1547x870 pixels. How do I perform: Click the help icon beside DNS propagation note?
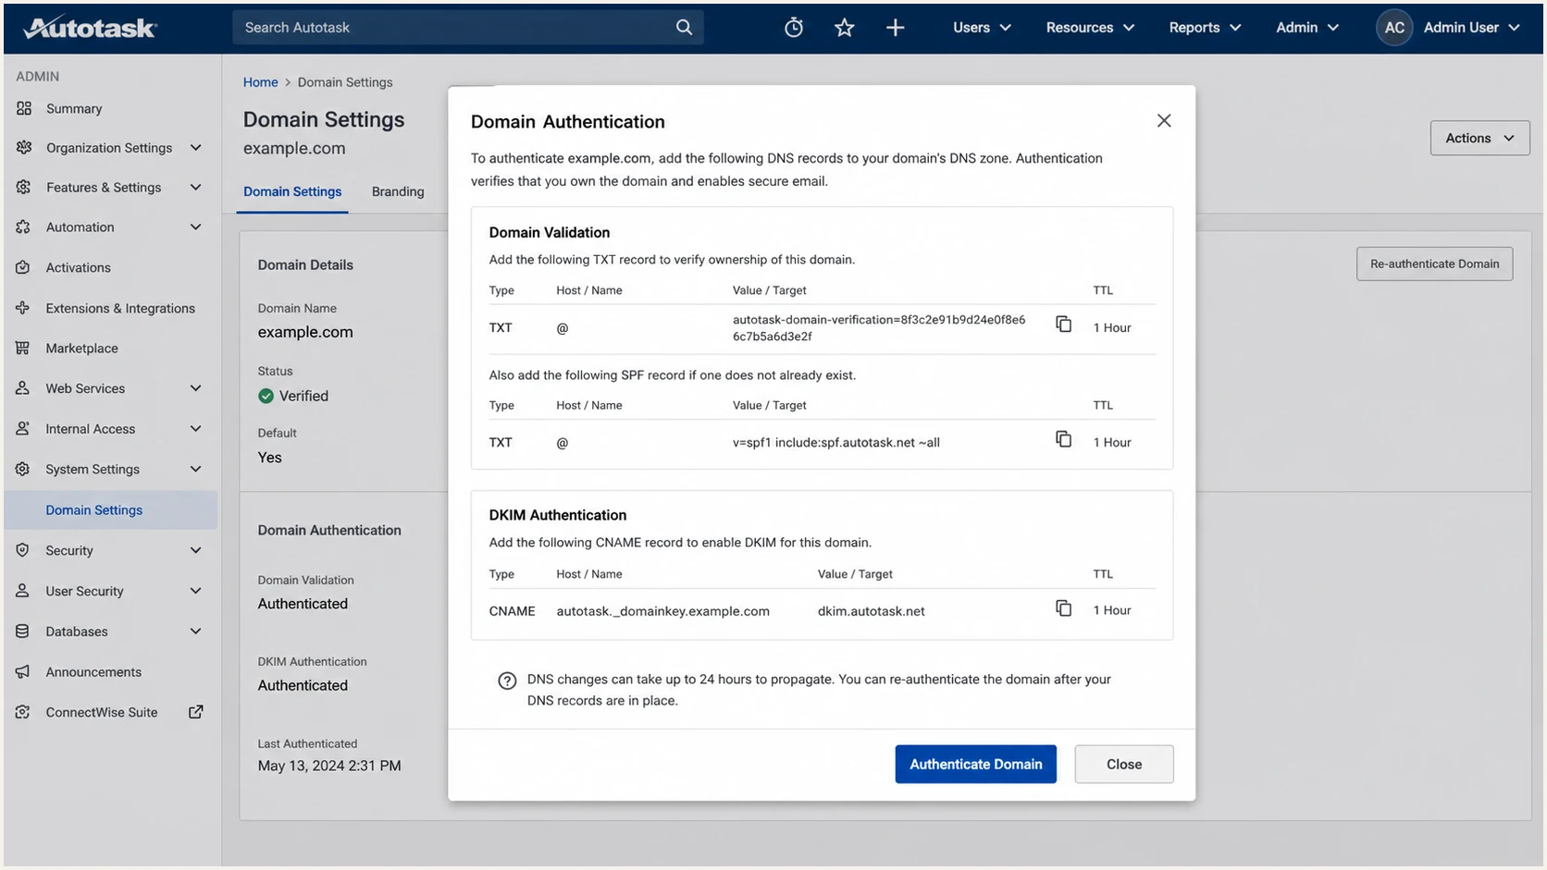click(507, 681)
